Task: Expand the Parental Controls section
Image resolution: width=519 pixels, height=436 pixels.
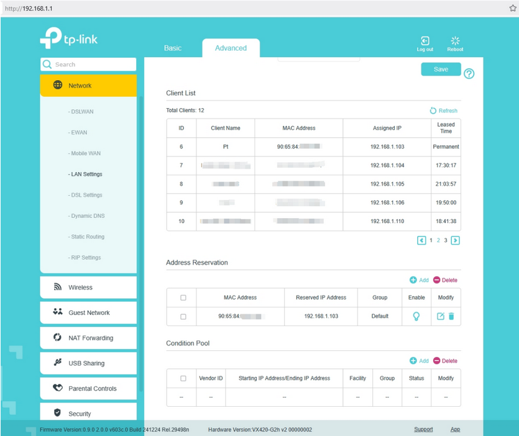Action: 88,388
